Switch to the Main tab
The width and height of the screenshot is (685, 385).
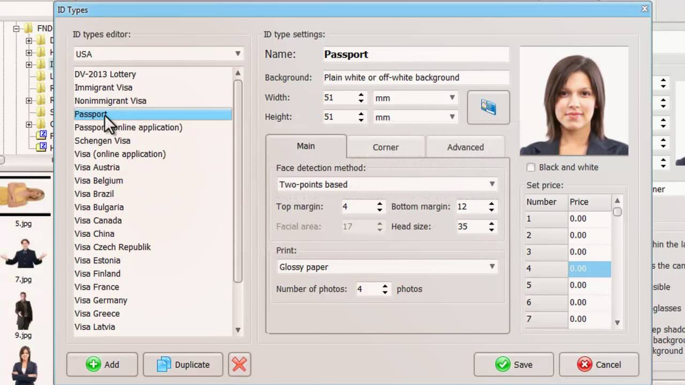306,146
